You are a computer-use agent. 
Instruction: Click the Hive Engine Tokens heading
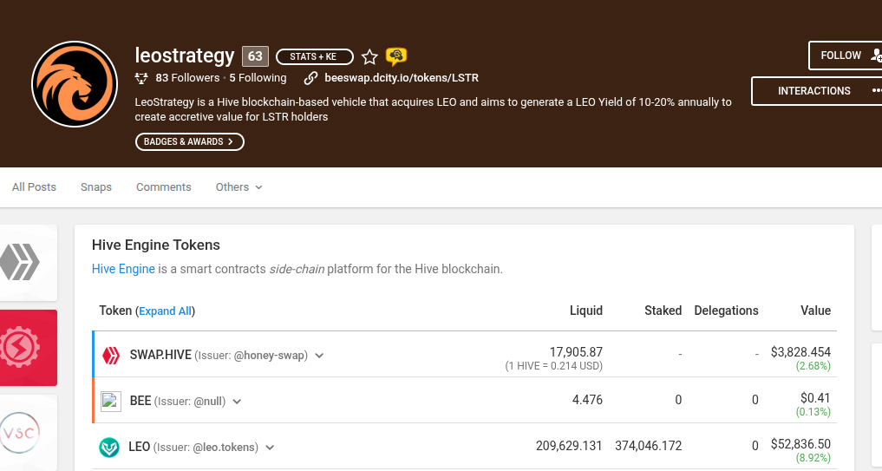(156, 245)
